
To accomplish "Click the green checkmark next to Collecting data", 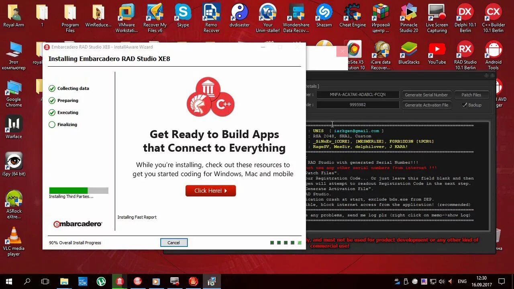I will coord(52,88).
